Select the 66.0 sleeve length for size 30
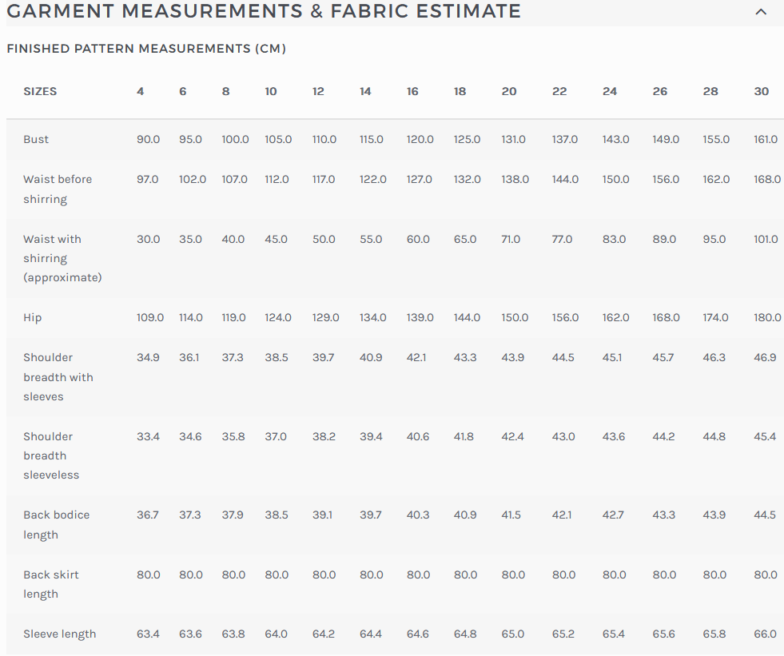This screenshot has width=784, height=656. 765,634
